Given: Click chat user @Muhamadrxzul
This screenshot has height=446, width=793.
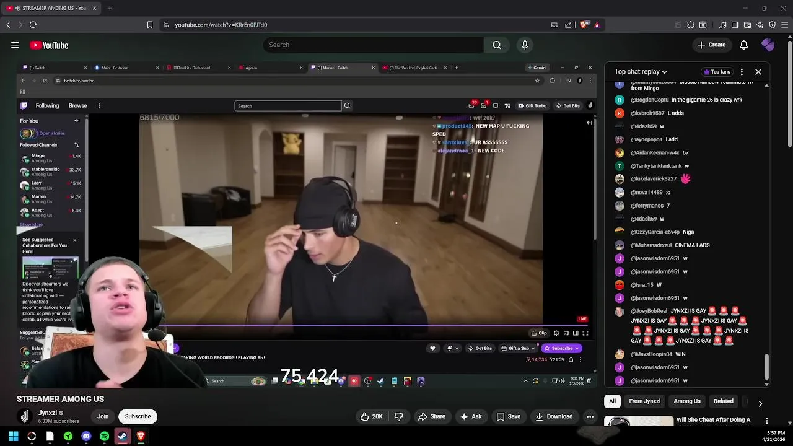Looking at the screenshot, I should click(x=651, y=245).
